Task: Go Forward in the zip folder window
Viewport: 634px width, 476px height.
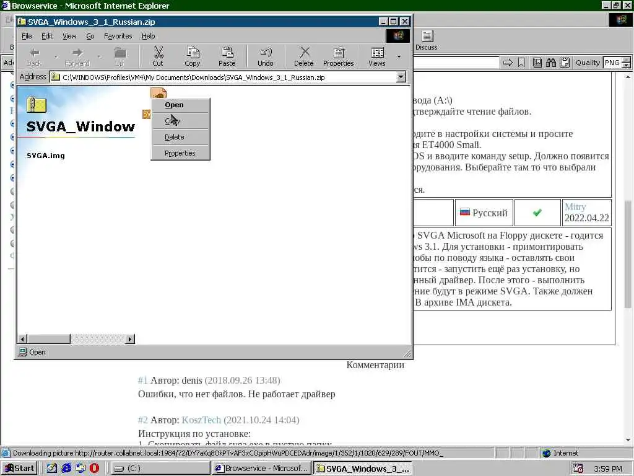Action: pyautogui.click(x=77, y=56)
